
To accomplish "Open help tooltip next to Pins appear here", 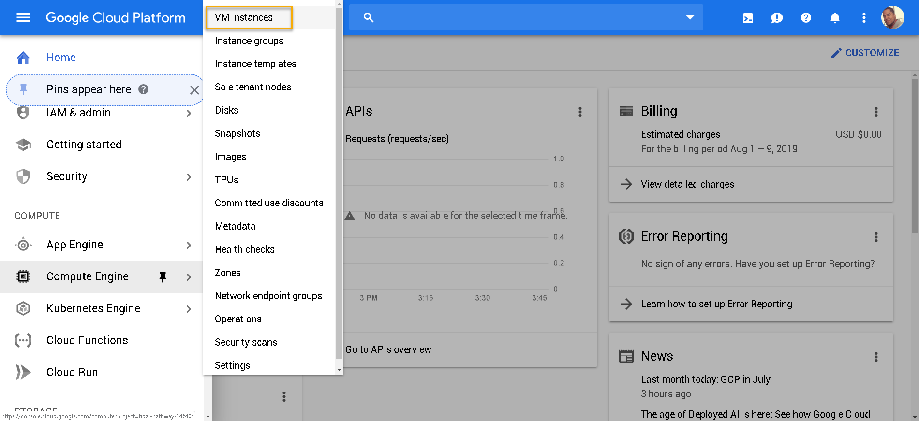I will [x=144, y=89].
